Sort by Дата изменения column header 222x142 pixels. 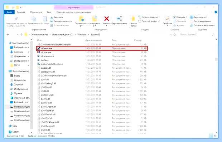click(93, 40)
